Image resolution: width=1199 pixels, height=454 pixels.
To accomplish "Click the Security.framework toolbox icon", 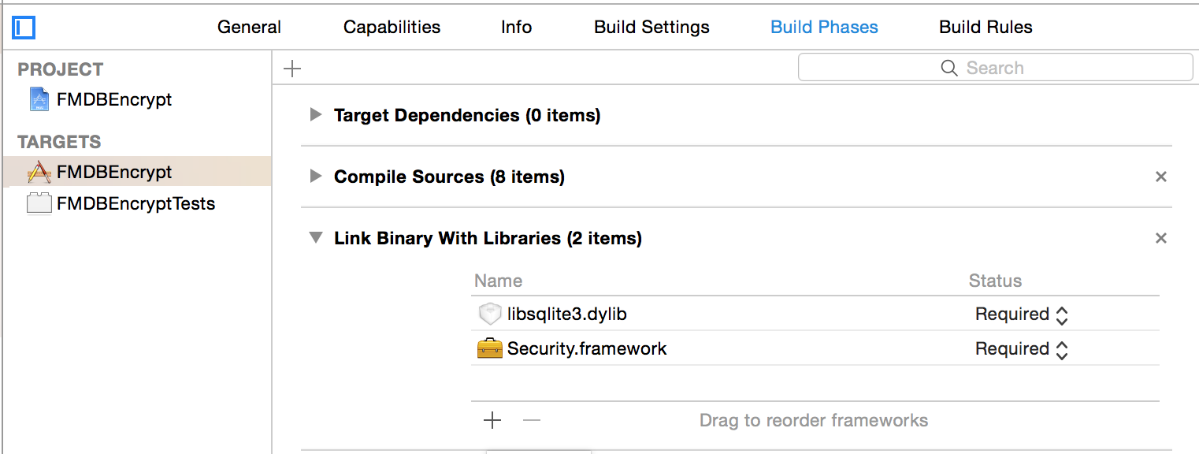I will (490, 348).
